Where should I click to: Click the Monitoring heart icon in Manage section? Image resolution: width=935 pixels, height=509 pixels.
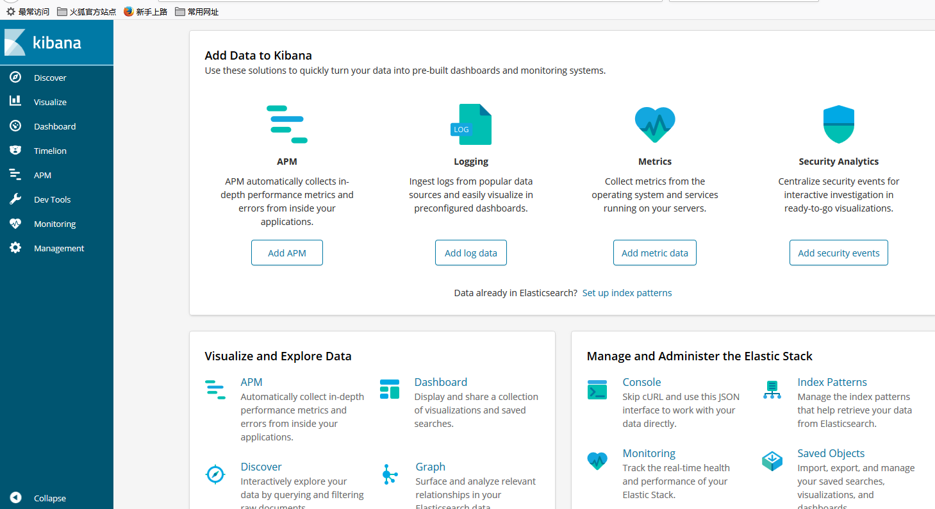597,460
